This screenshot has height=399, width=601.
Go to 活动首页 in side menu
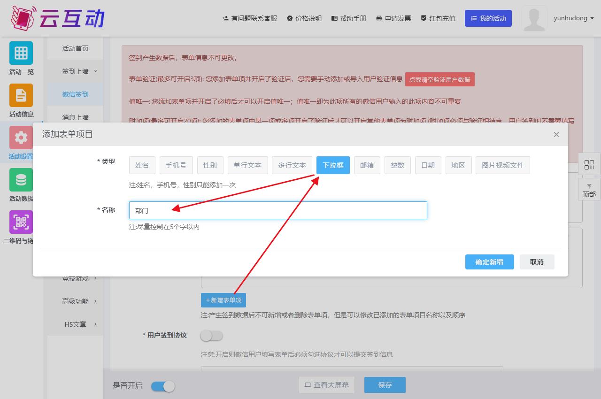(75, 48)
